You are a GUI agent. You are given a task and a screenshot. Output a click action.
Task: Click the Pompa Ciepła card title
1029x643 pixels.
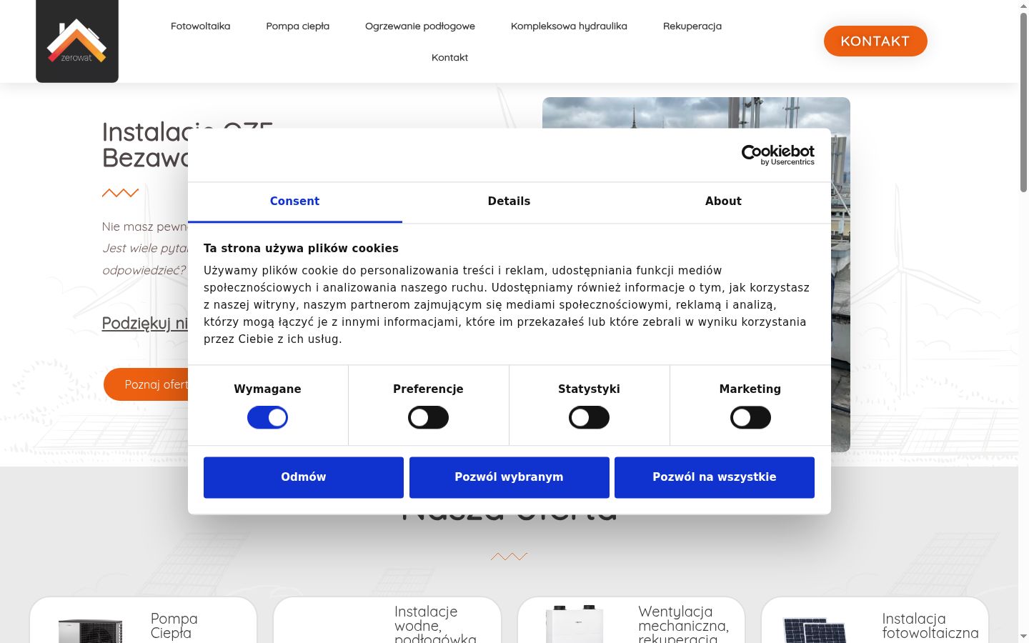click(174, 625)
